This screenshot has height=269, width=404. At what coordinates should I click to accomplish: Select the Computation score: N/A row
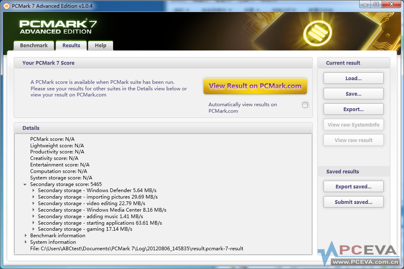pyautogui.click(x=58, y=171)
